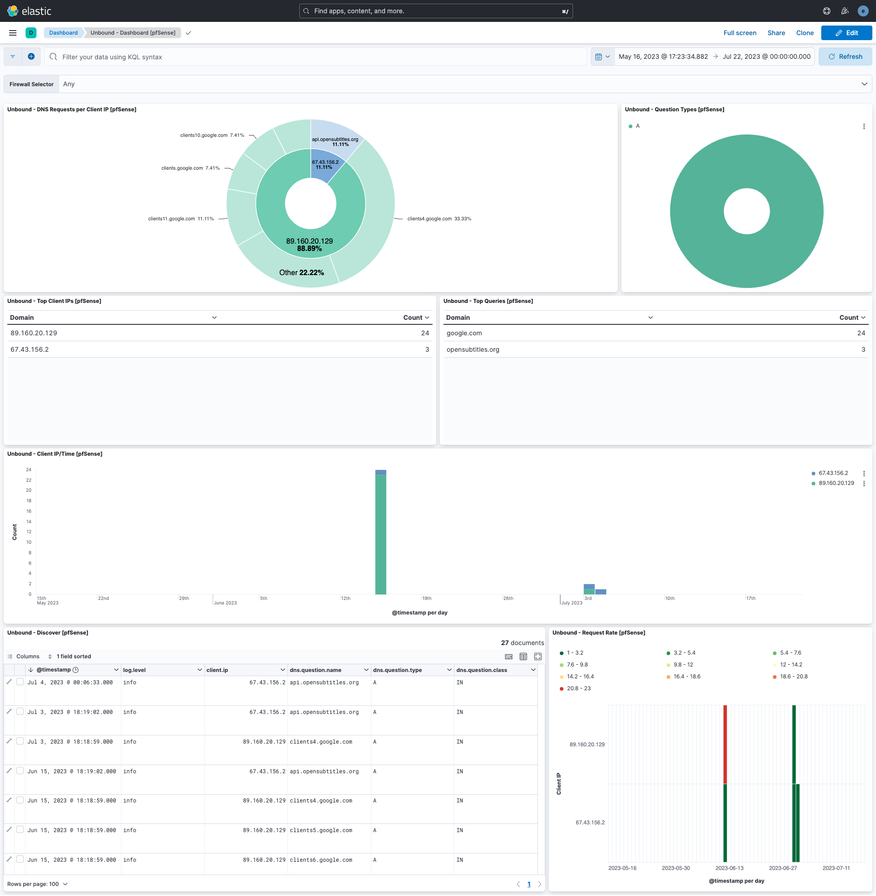The height and width of the screenshot is (896, 876).
Task: Open the dns.question.name column menu
Action: 366,670
